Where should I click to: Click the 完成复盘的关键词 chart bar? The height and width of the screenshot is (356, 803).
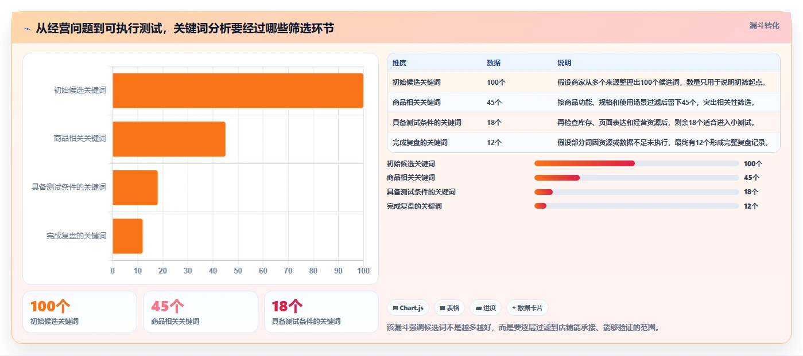tap(127, 236)
